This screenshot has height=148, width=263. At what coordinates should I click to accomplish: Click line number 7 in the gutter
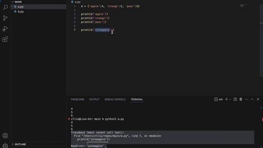[x=74, y=30]
